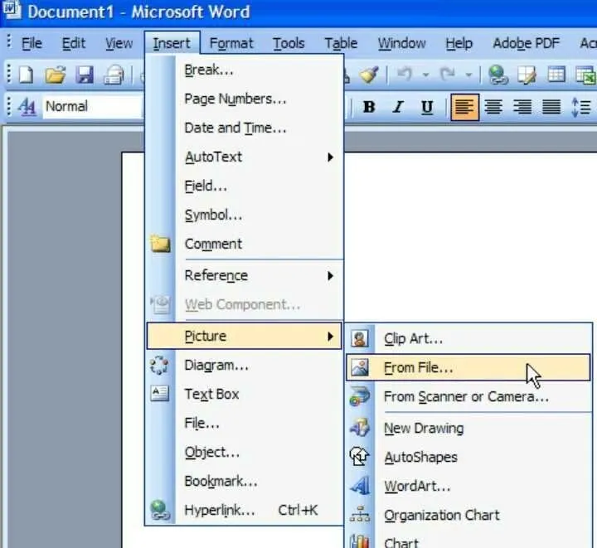Select From File... picture option
Image resolution: width=597 pixels, height=548 pixels.
click(468, 367)
